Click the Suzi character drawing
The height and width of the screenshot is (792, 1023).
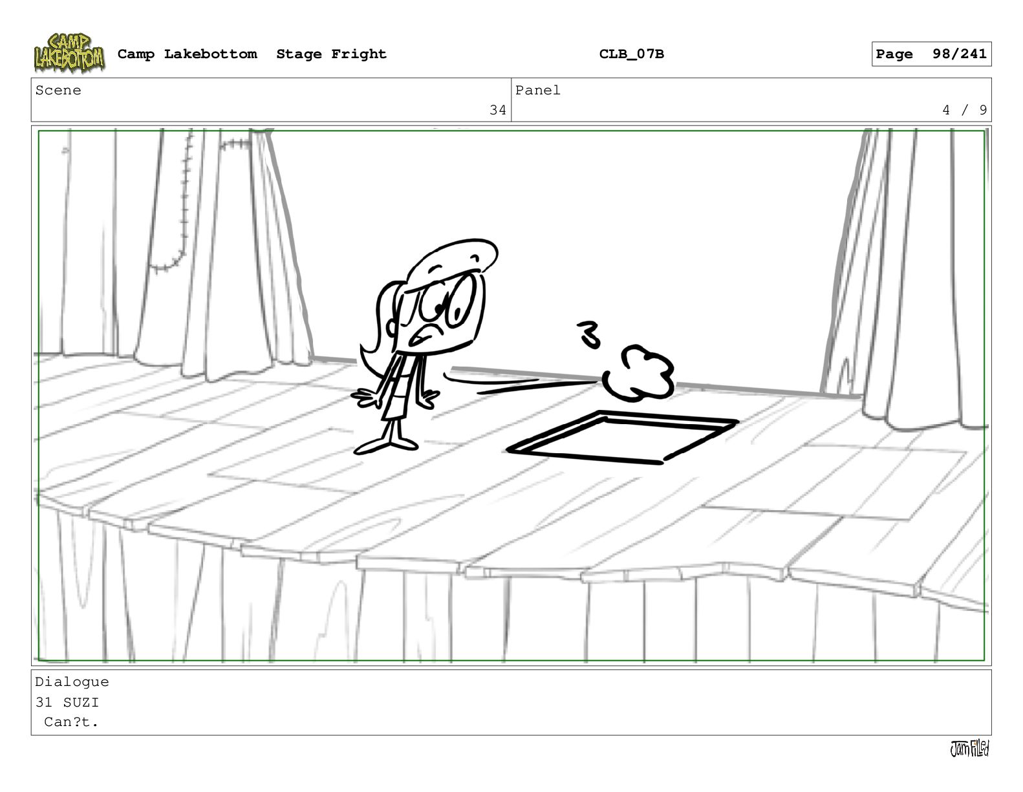tap(424, 346)
